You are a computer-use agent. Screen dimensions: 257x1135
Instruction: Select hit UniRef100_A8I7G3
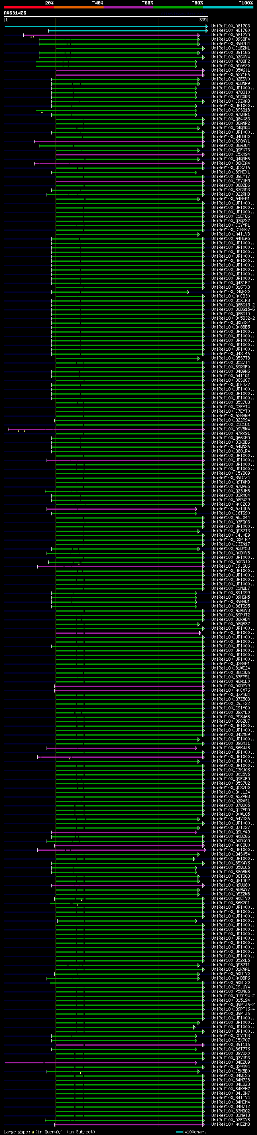tap(230, 26)
